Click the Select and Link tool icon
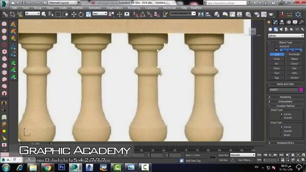 5,14
